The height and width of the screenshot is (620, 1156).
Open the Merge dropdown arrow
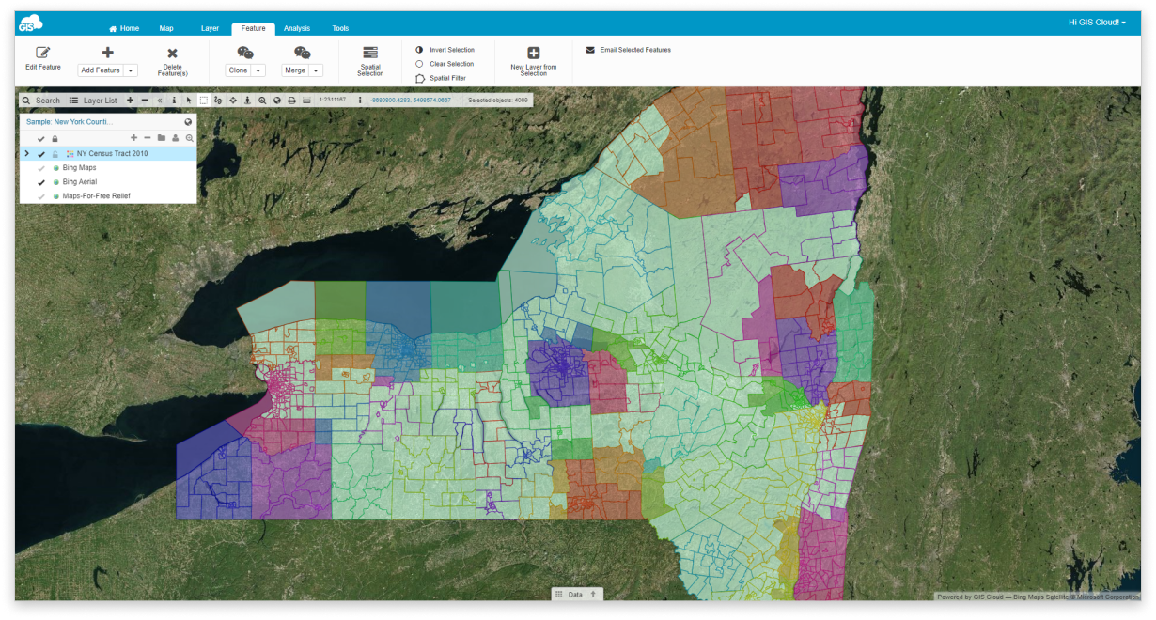[x=317, y=70]
